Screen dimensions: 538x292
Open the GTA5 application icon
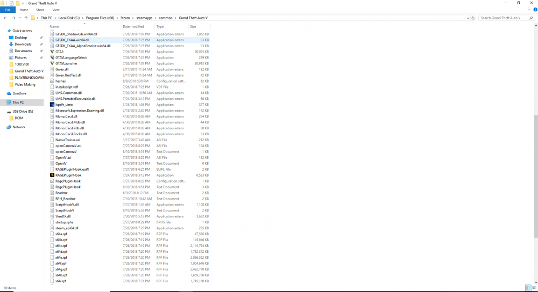[52, 52]
